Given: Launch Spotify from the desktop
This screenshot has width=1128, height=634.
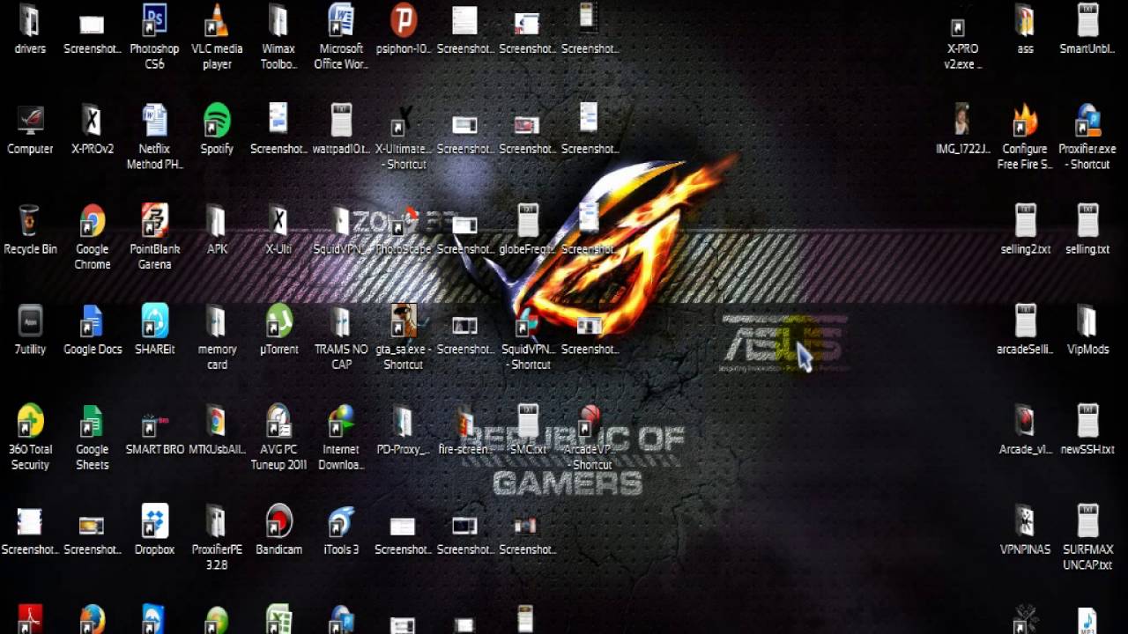Looking at the screenshot, I should 217,121.
